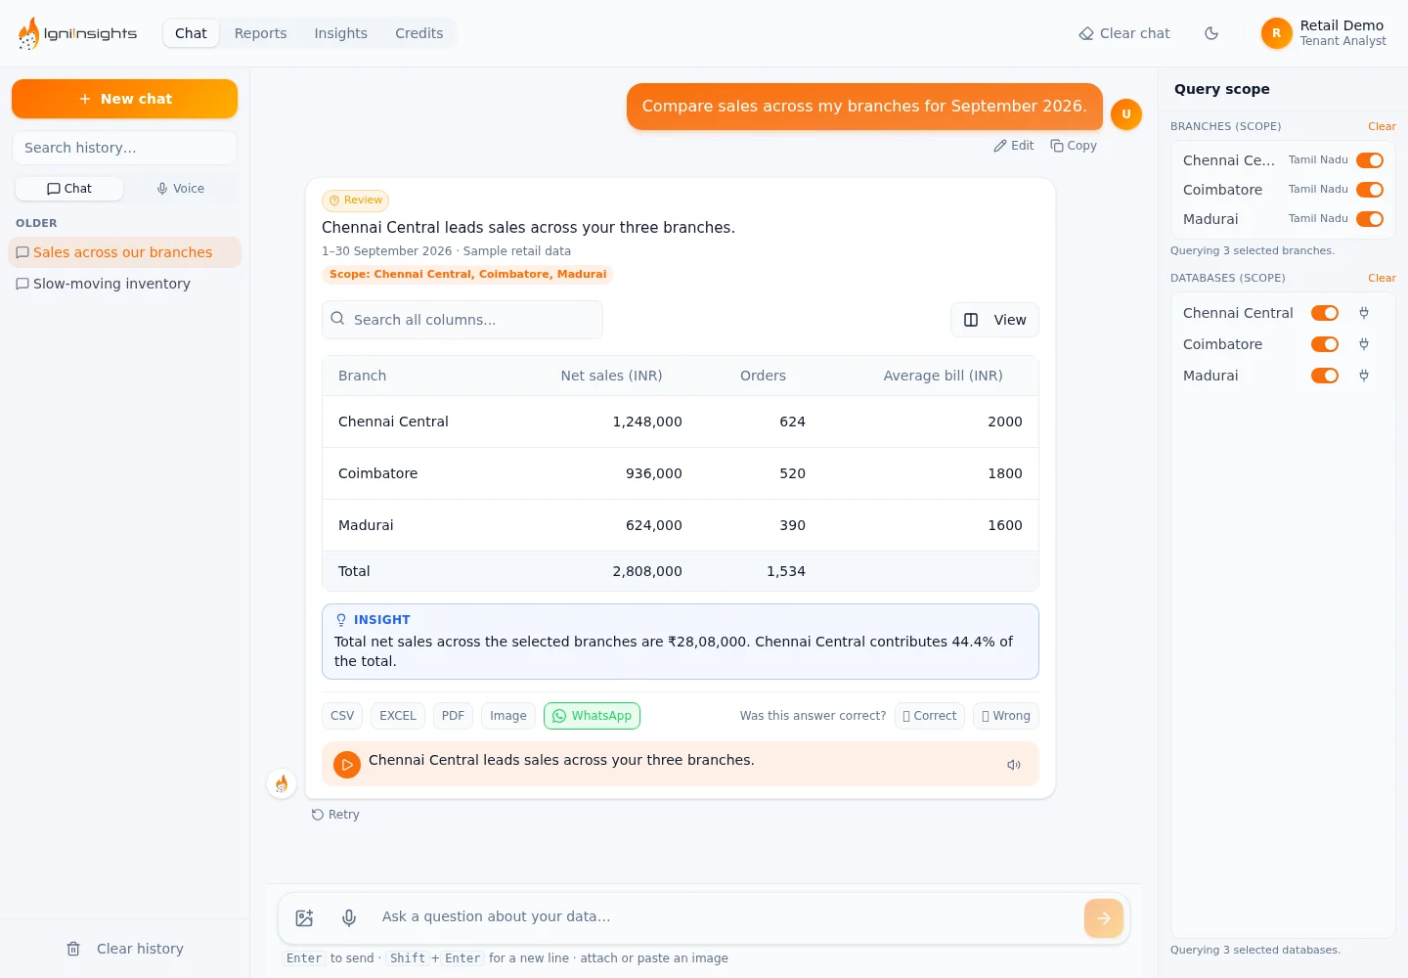Open the View columns dropdown

(994, 320)
